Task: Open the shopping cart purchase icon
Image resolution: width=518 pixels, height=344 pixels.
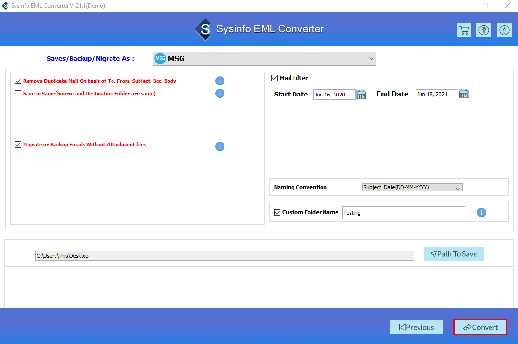Action: [463, 29]
